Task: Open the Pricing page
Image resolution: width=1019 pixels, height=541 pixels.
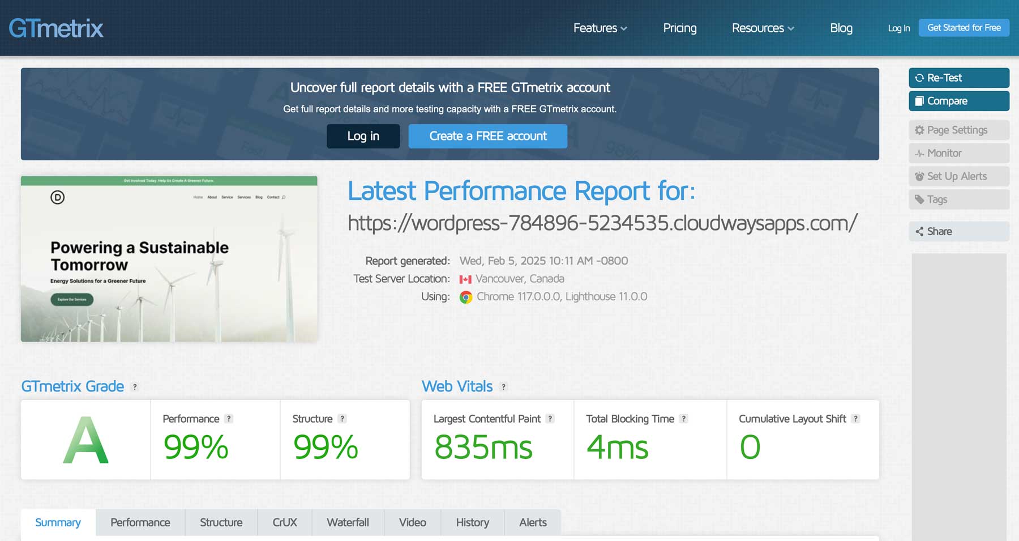Action: [x=679, y=28]
